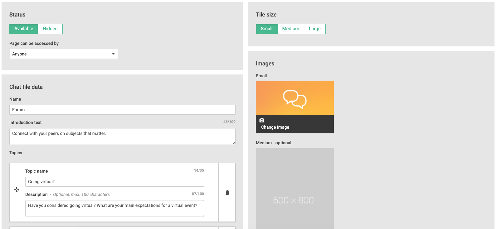
Task: Click the Images section heading
Action: click(x=265, y=64)
